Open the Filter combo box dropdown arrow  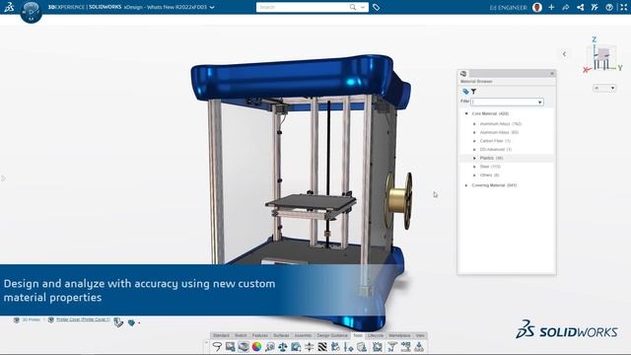pyautogui.click(x=539, y=103)
